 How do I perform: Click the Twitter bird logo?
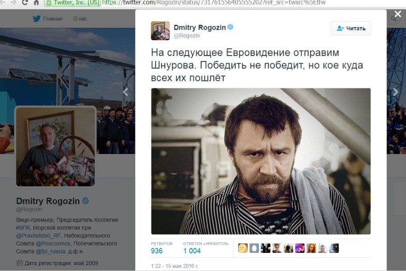coord(37,19)
